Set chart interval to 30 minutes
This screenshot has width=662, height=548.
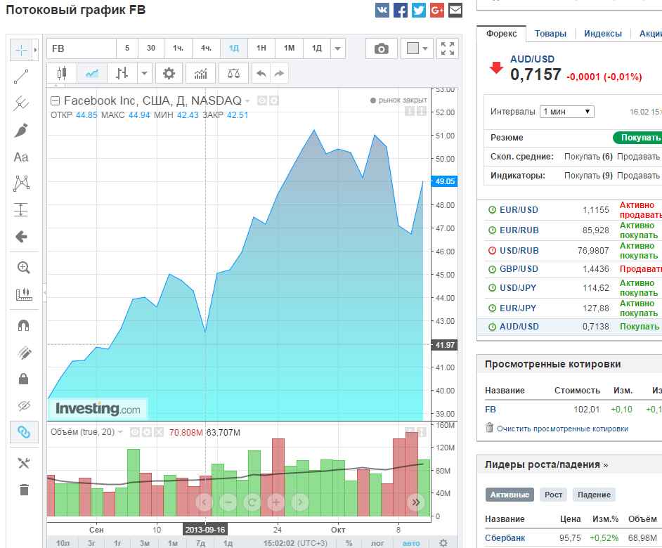pos(150,48)
